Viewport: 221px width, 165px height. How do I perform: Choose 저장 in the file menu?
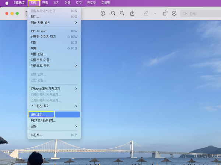54,42
